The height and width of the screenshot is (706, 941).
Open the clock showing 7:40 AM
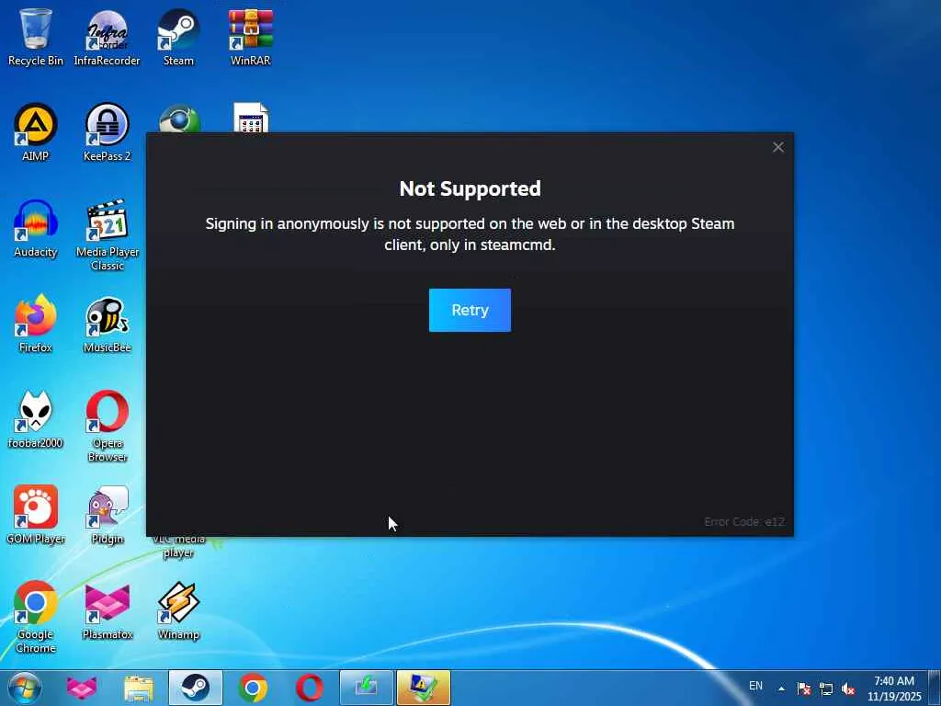click(x=894, y=689)
